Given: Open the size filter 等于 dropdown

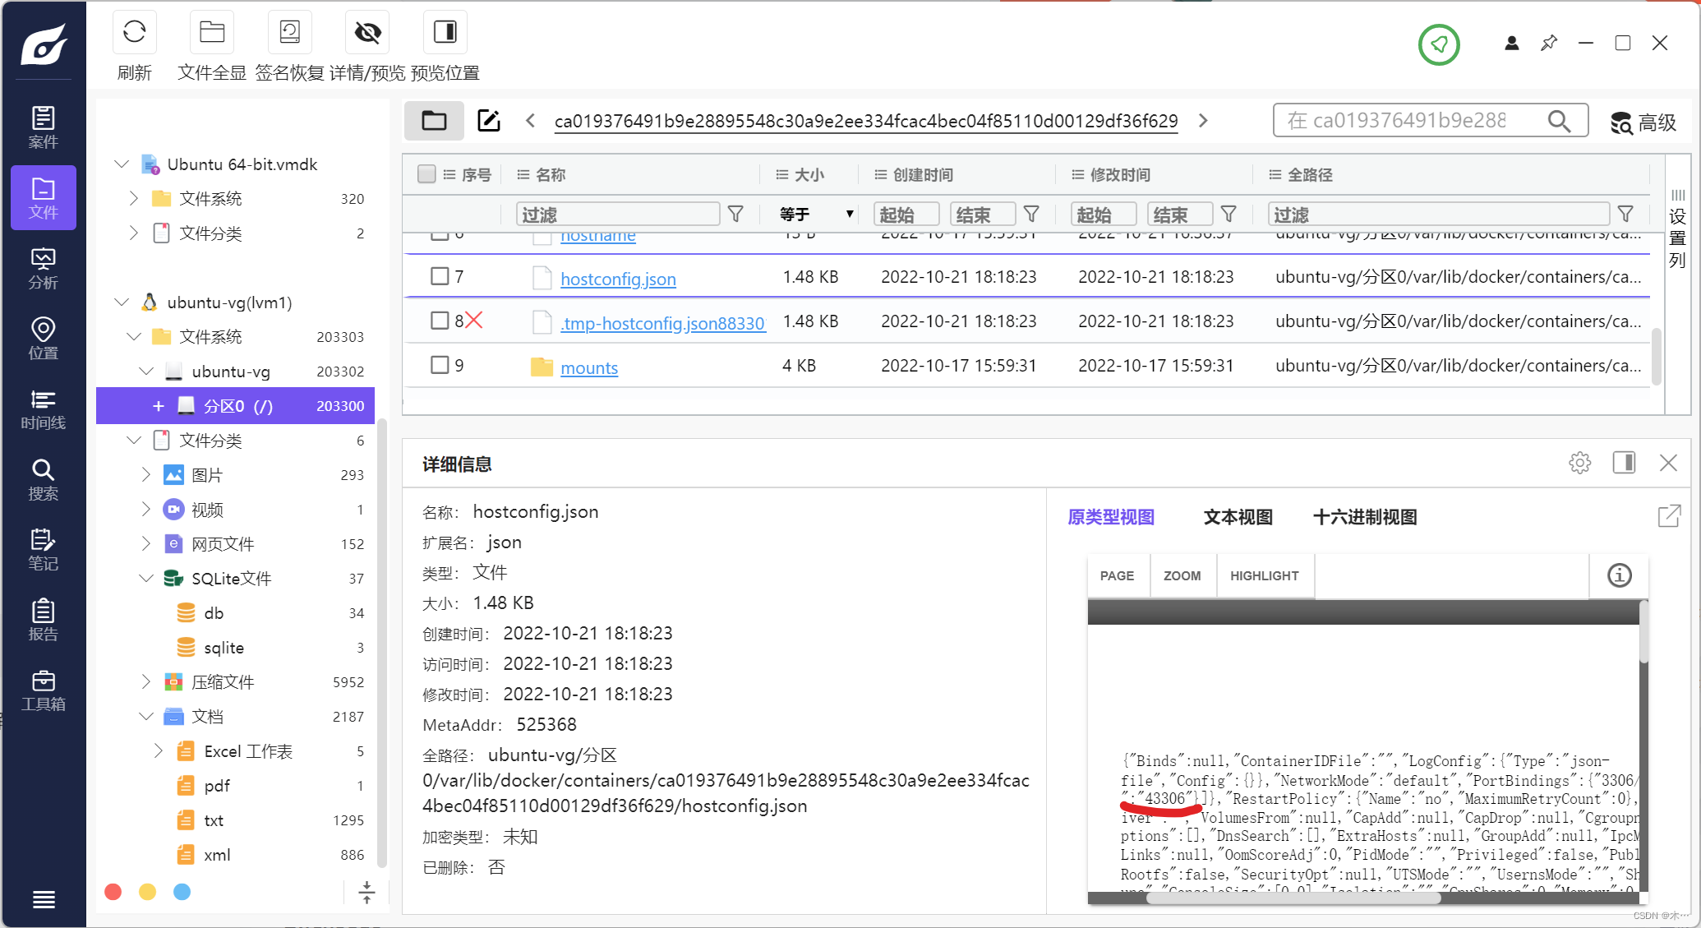Looking at the screenshot, I should click(x=816, y=215).
